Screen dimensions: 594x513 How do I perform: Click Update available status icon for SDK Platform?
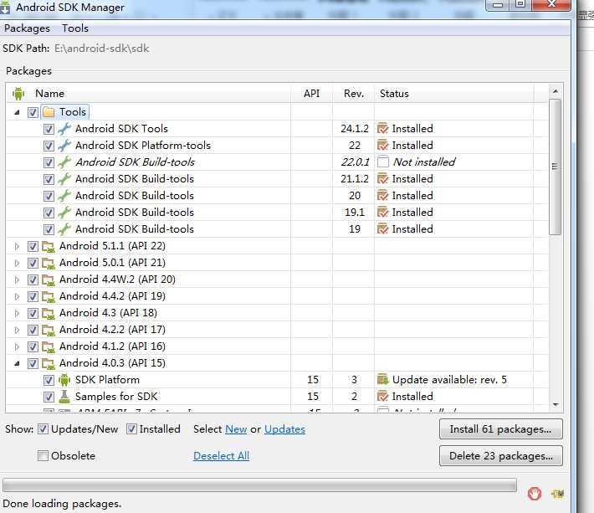383,379
